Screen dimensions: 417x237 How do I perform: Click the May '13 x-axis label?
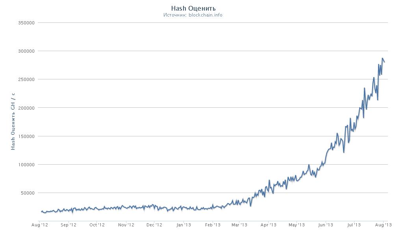click(297, 225)
